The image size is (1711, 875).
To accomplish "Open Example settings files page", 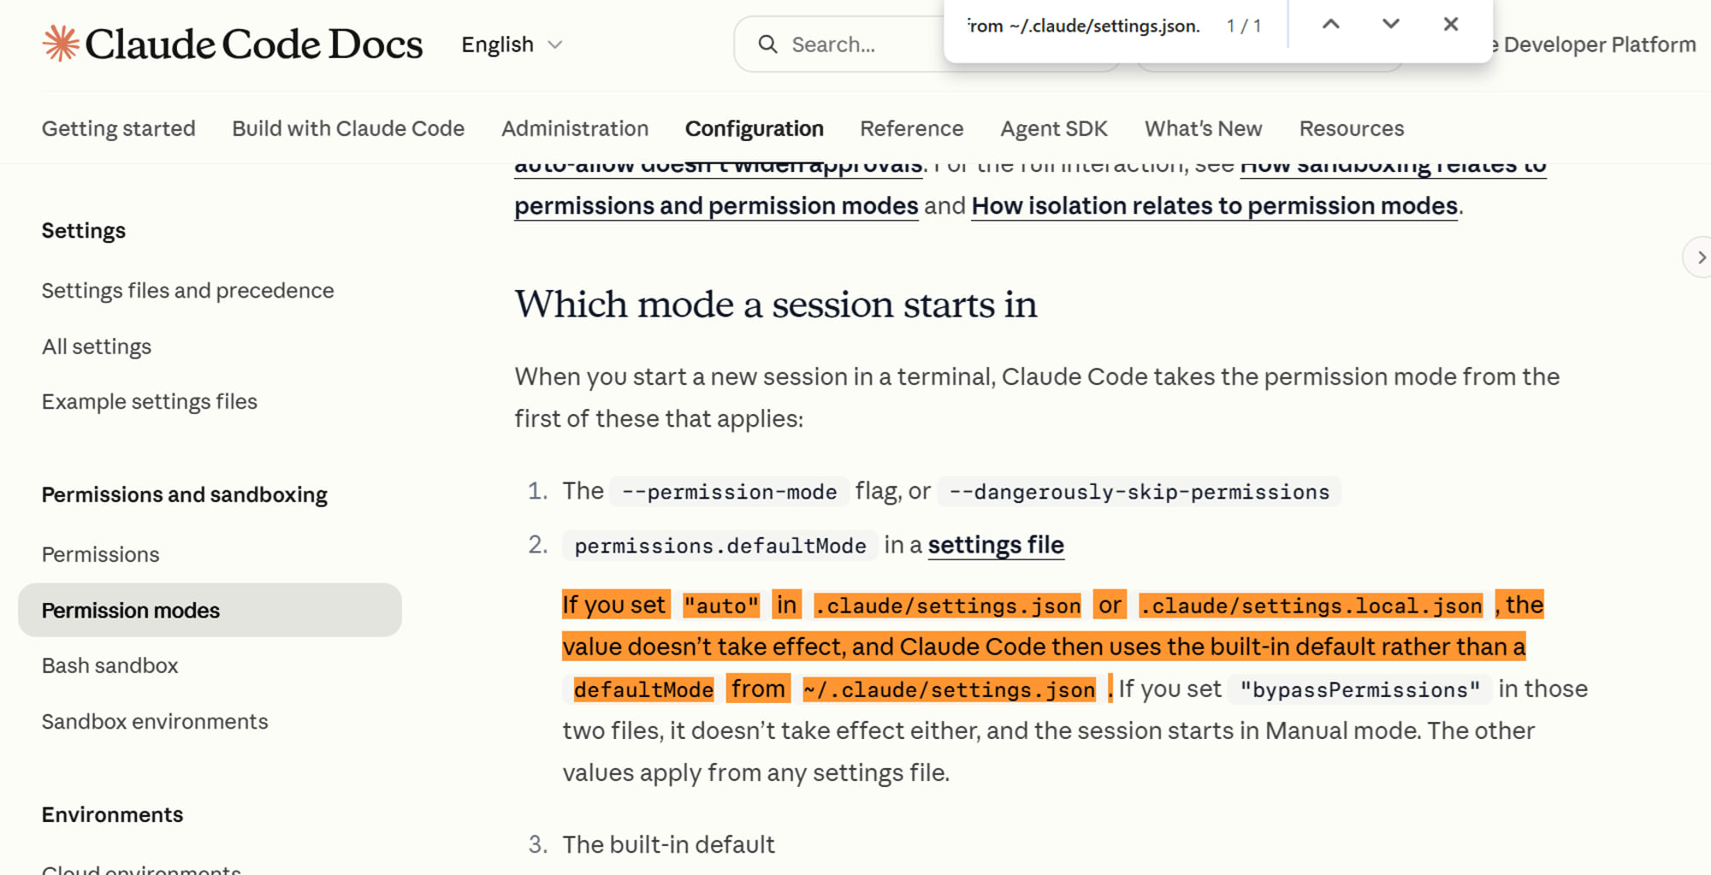I will pos(150,402).
